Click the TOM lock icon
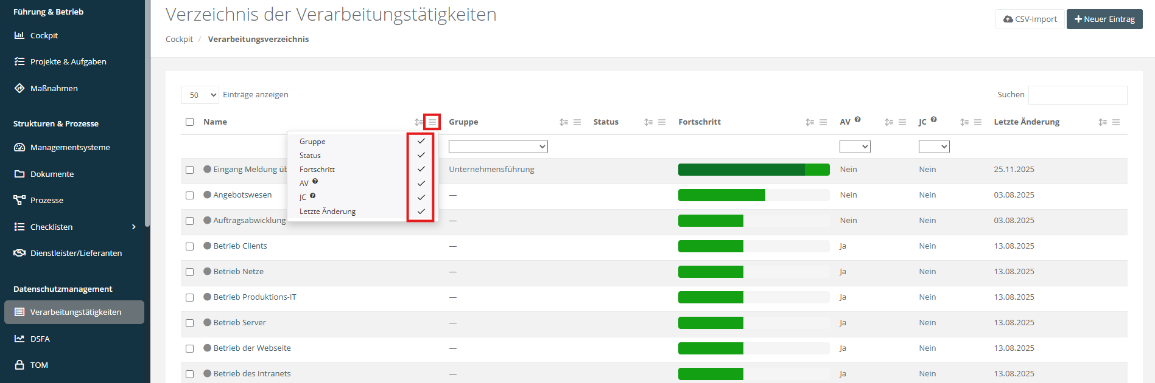 point(19,365)
